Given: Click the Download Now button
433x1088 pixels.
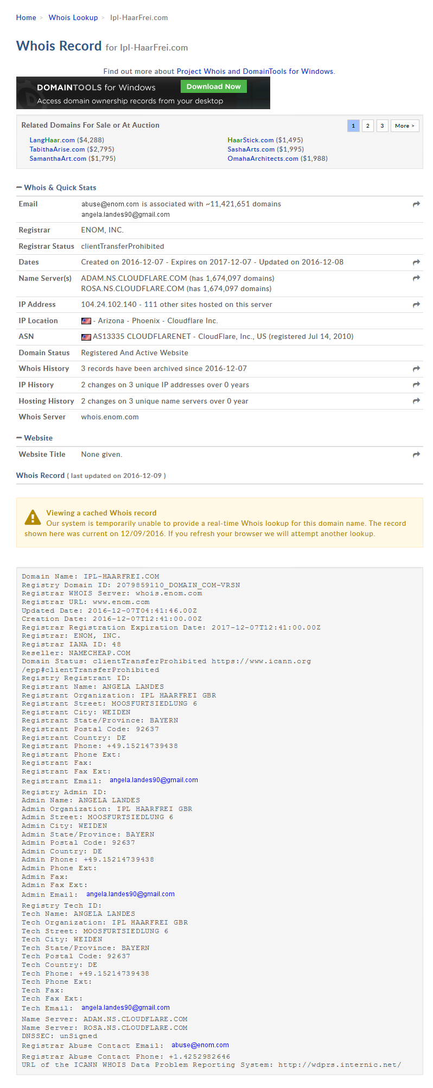Looking at the screenshot, I should [214, 86].
